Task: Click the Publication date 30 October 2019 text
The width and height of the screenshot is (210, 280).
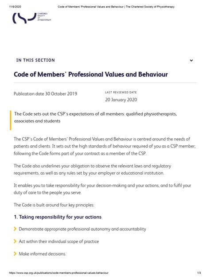Action: click(45, 94)
